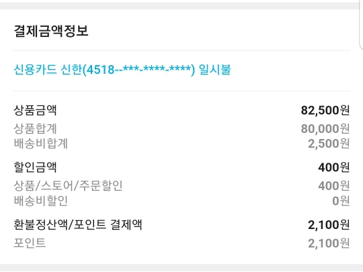The width and height of the screenshot is (363, 272).
Task: Select the 배송비할인 label
Action: click(40, 201)
